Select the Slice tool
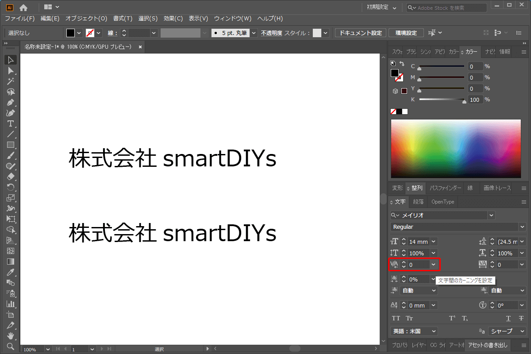Image resolution: width=531 pixels, height=354 pixels. (x=11, y=325)
